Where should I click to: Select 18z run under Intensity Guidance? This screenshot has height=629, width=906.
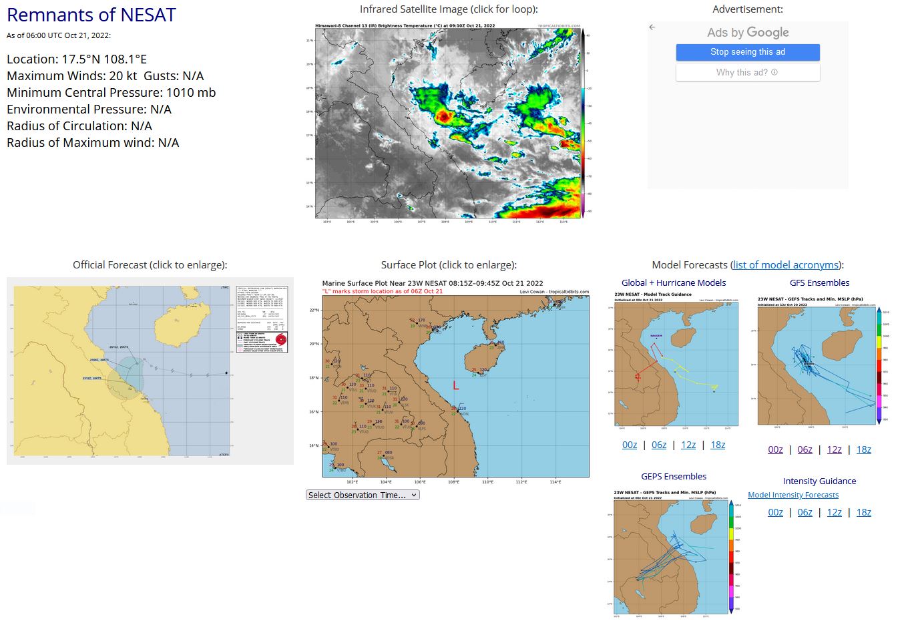coord(863,512)
